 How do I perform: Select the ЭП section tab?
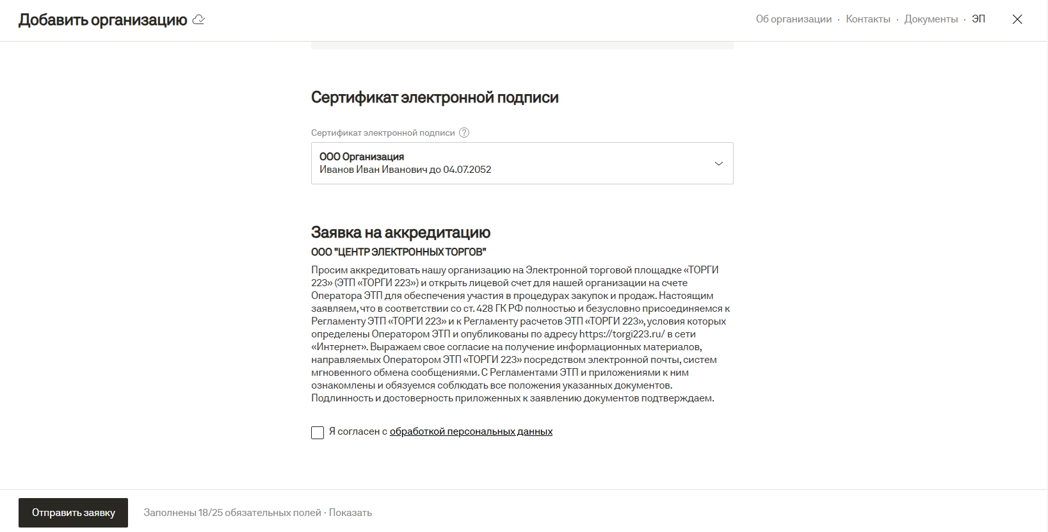point(978,19)
